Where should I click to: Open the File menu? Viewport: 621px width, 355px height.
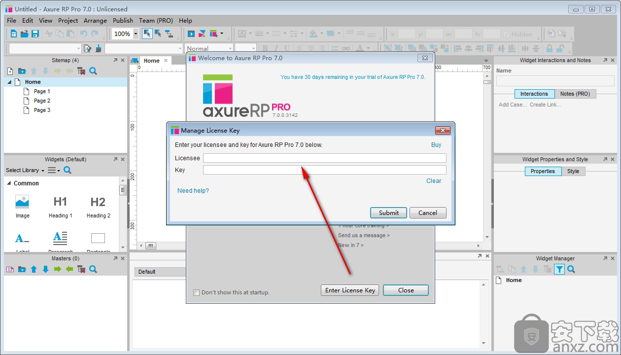click(x=11, y=21)
